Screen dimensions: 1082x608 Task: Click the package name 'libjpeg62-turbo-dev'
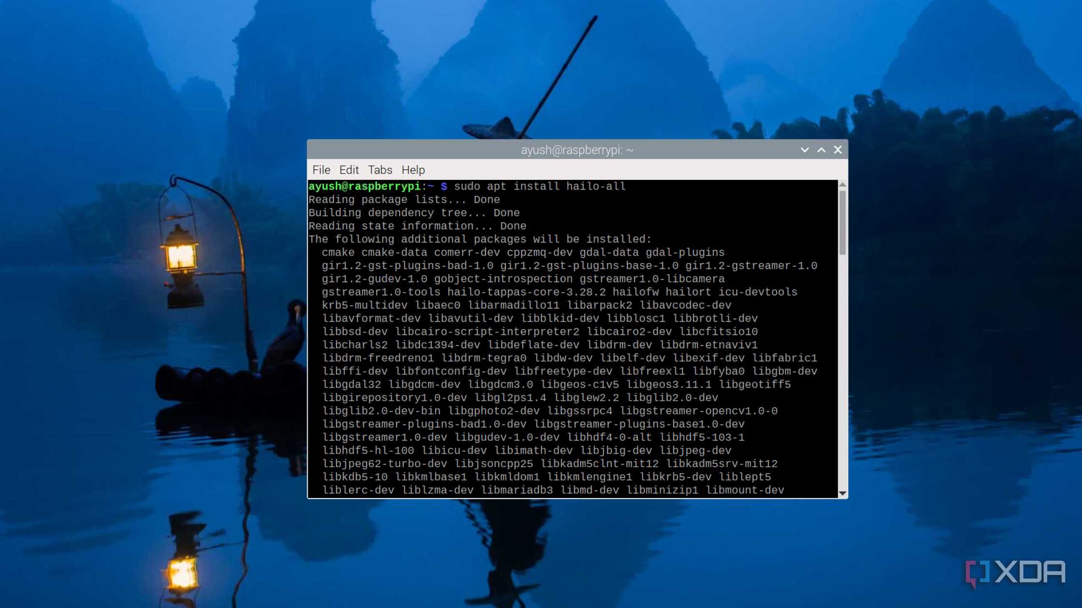pos(384,464)
